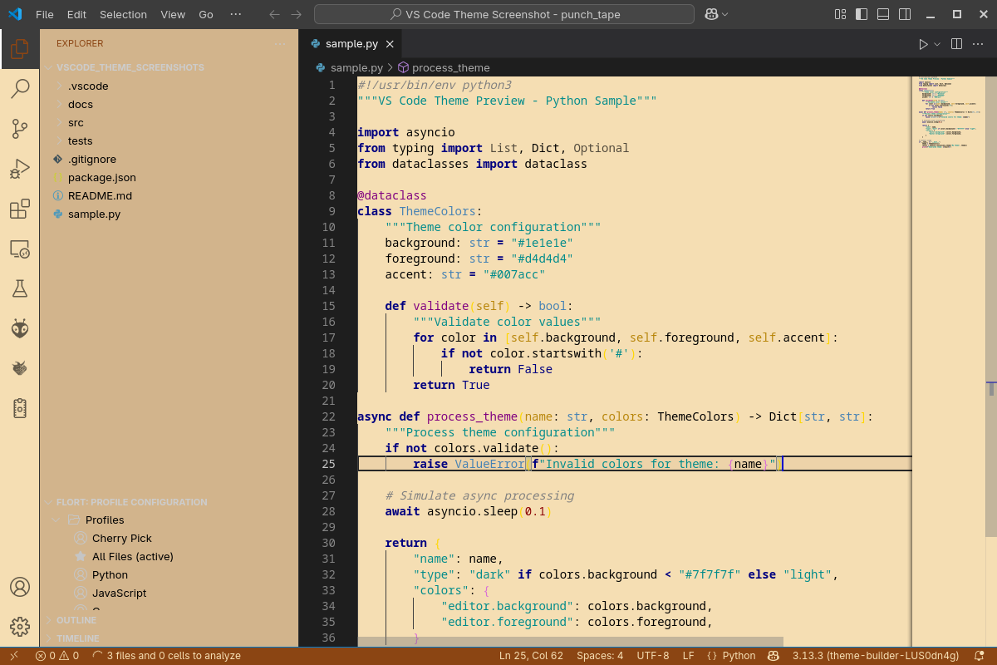Open the Extensions view

(20, 209)
